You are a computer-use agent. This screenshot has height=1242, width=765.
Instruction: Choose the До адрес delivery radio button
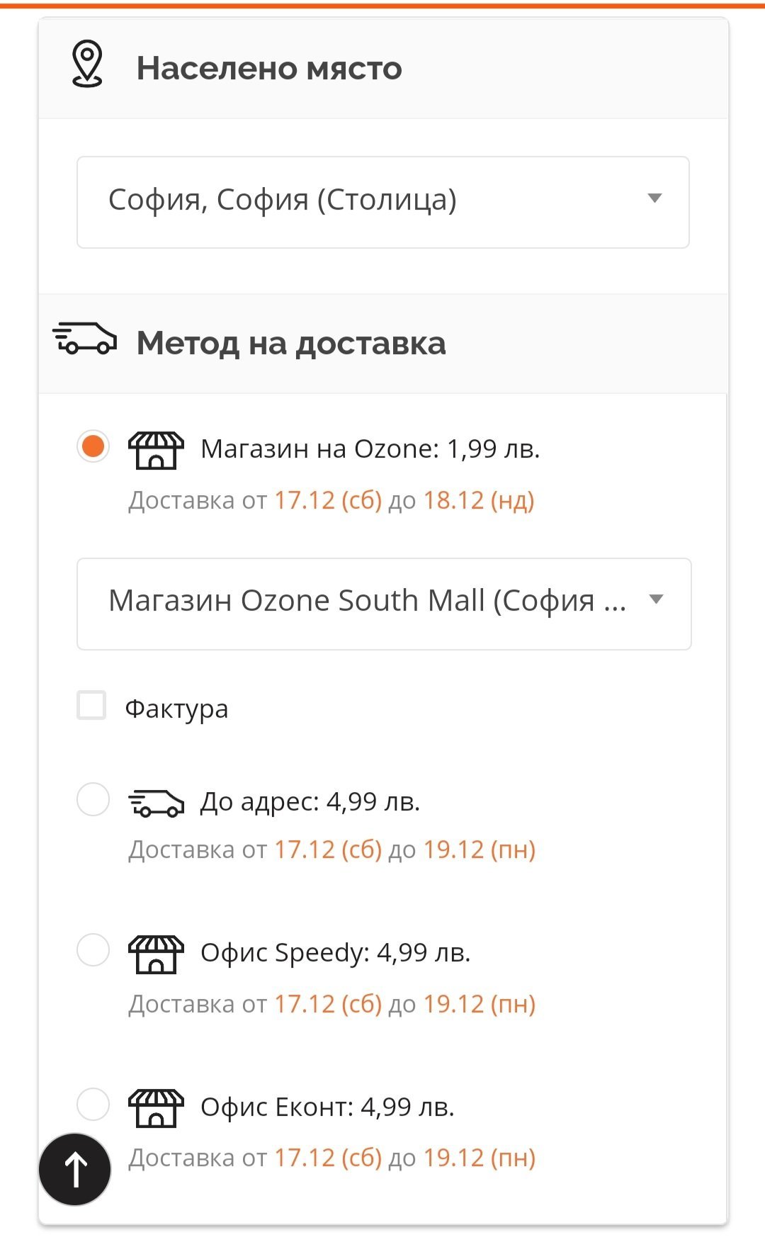click(x=93, y=800)
